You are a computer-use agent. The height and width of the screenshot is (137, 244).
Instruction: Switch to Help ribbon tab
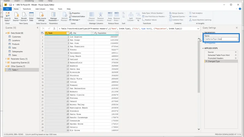coord(68,9)
